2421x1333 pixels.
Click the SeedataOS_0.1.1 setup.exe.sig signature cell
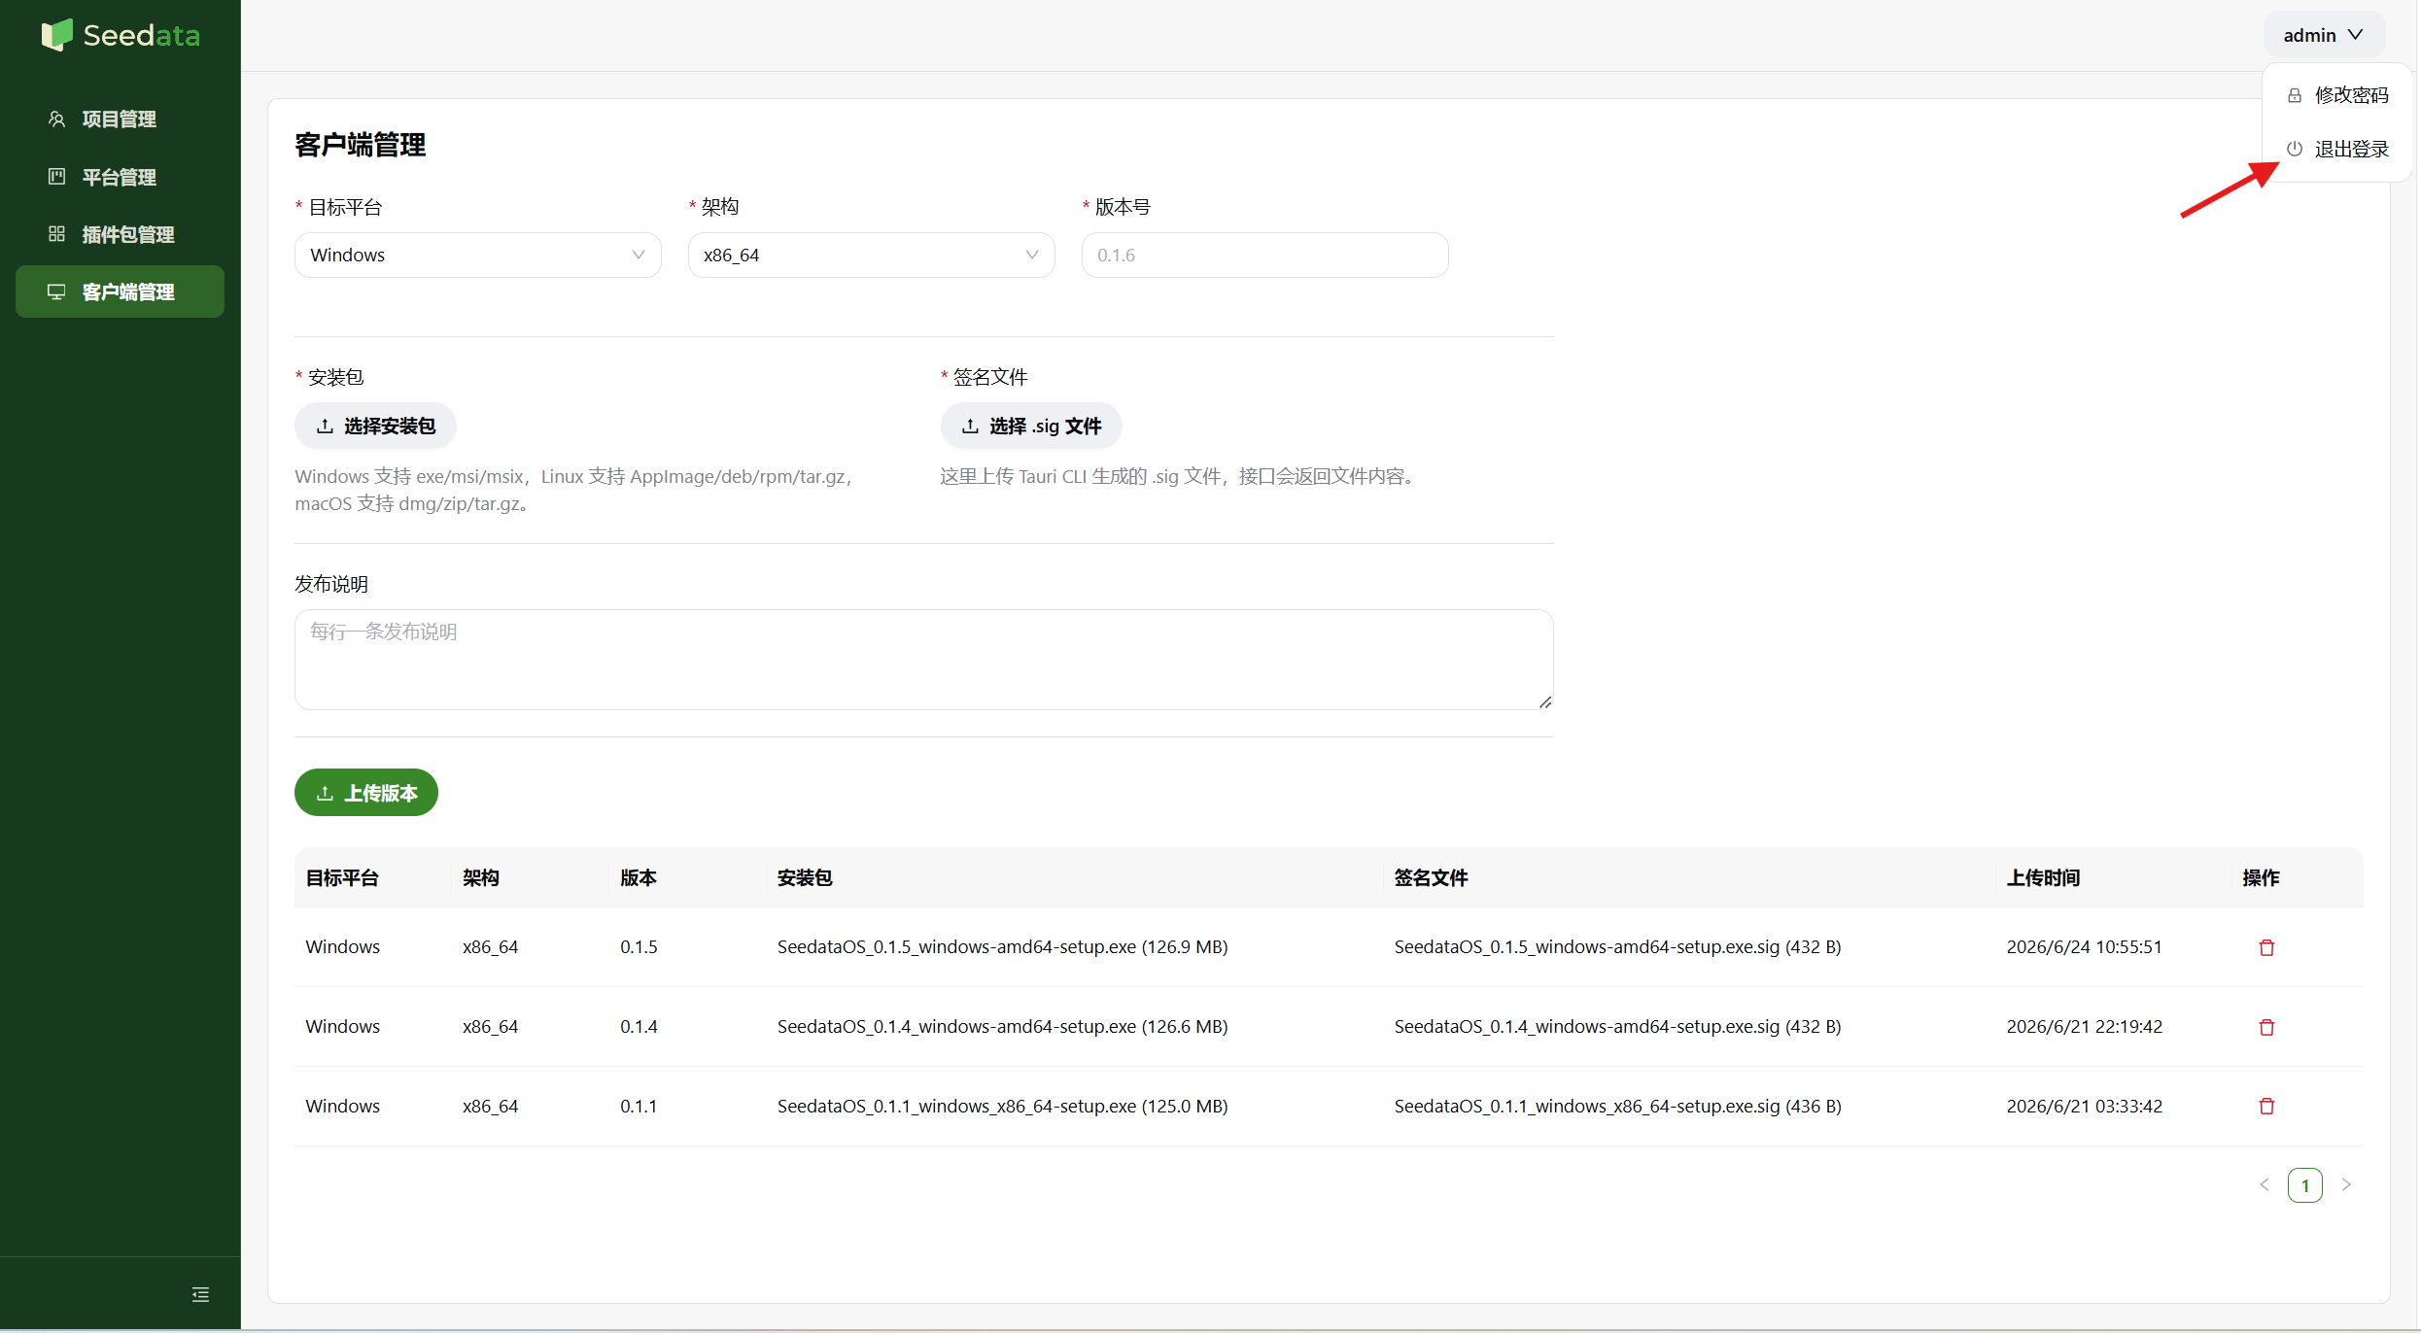pyautogui.click(x=1617, y=1107)
